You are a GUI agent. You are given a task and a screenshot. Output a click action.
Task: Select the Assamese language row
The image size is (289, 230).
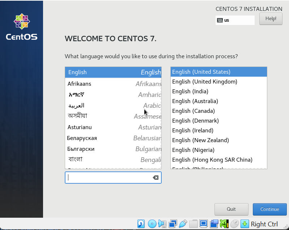113,116
